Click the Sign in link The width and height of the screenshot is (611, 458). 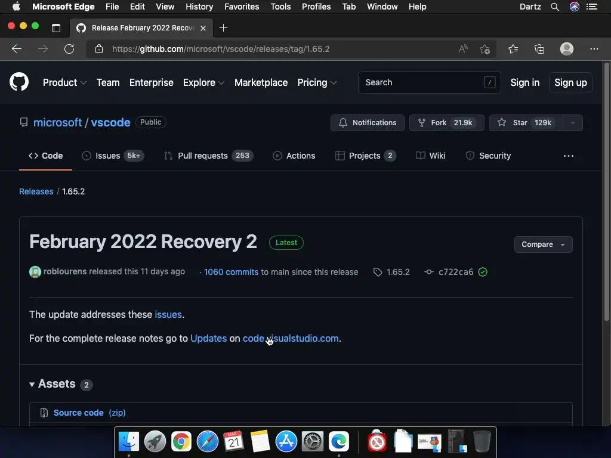click(x=525, y=82)
